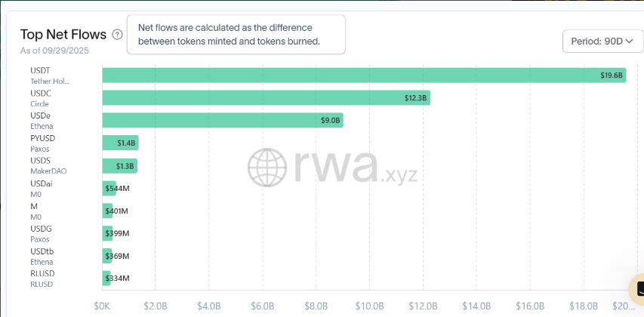The width and height of the screenshot is (644, 317).
Task: Select the USDT net flow bar
Action: point(364,75)
